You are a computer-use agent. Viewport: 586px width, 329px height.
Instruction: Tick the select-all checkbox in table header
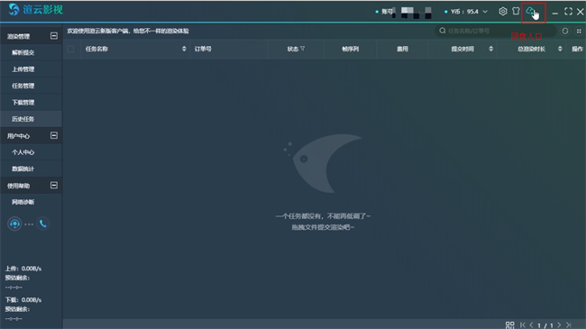pos(70,49)
